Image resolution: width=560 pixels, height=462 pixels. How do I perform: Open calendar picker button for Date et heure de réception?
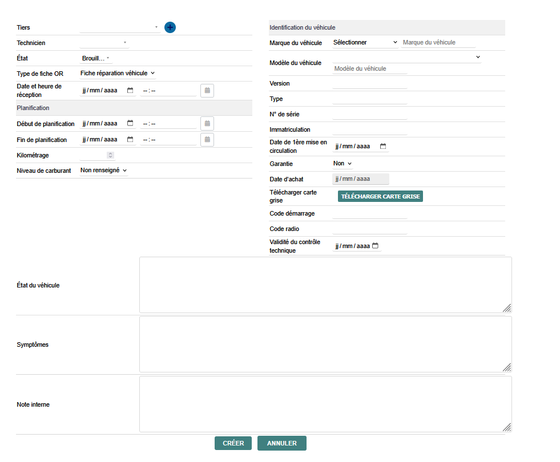(x=207, y=90)
